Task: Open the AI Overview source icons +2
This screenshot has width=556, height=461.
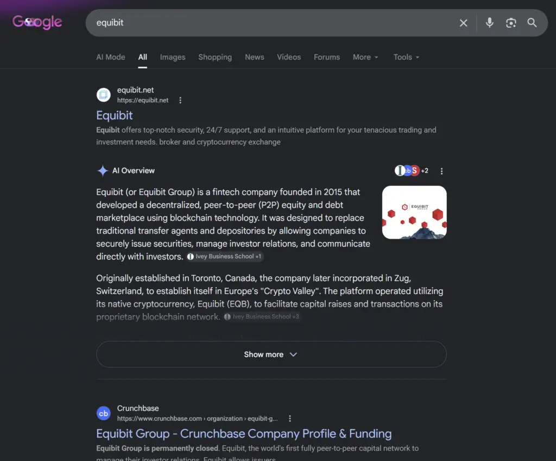Action: click(x=412, y=171)
